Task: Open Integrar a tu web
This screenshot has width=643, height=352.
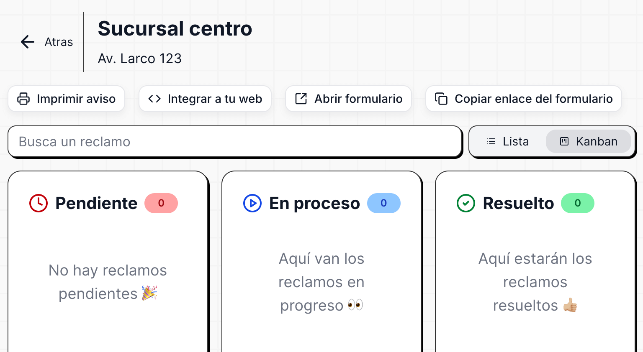Action: click(x=205, y=99)
